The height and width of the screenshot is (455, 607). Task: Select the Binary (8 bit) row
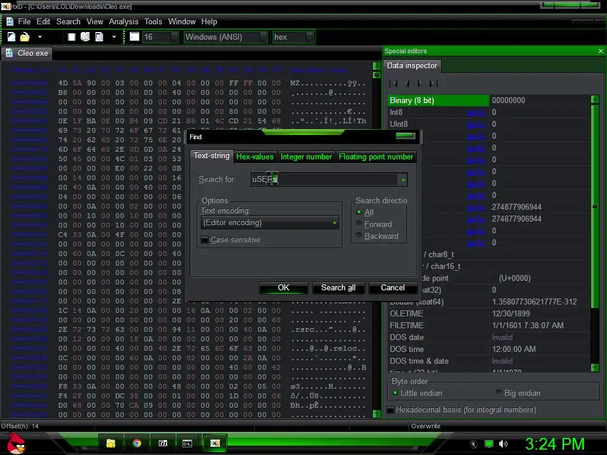coord(489,101)
